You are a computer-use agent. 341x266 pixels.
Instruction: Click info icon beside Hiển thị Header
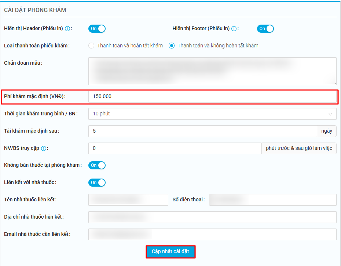67,29
